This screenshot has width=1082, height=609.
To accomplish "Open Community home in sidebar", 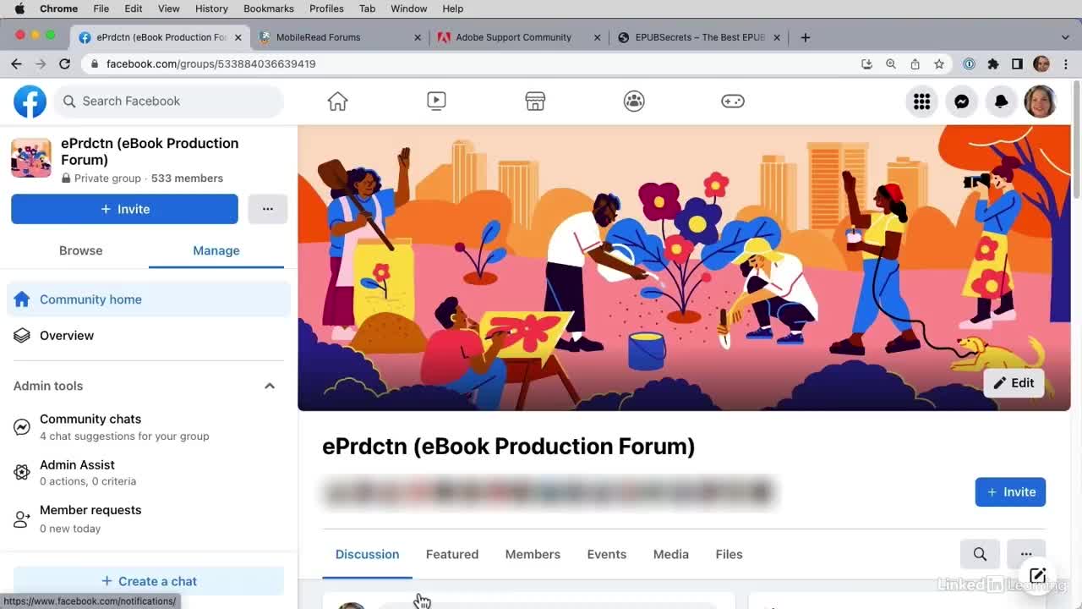I will click(x=149, y=299).
